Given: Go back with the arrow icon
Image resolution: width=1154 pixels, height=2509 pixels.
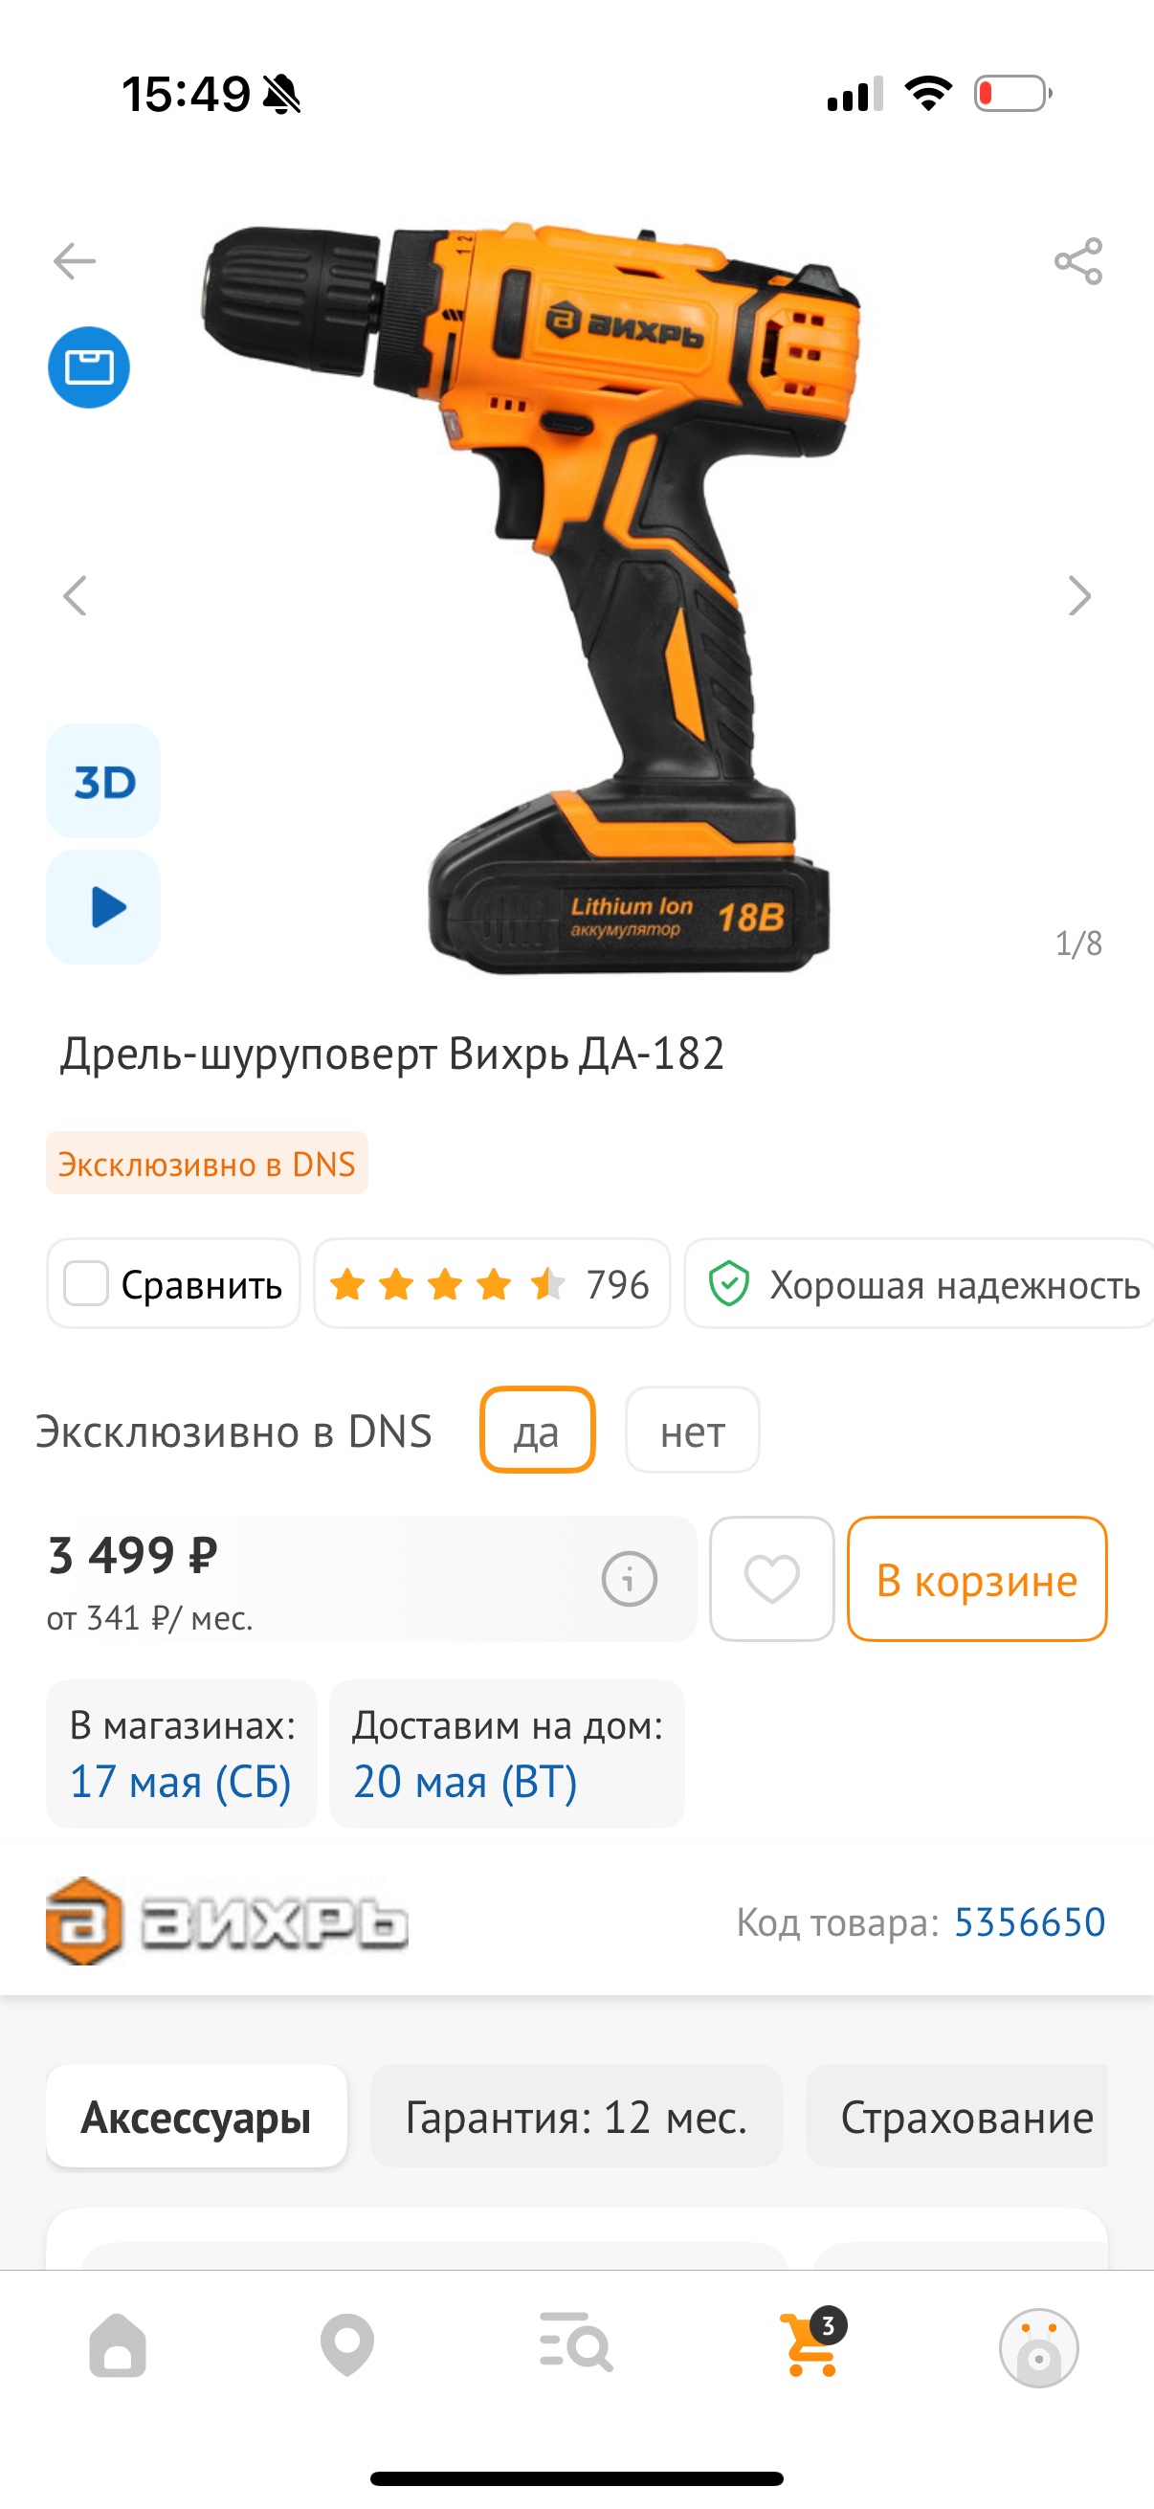Looking at the screenshot, I should point(75,261).
